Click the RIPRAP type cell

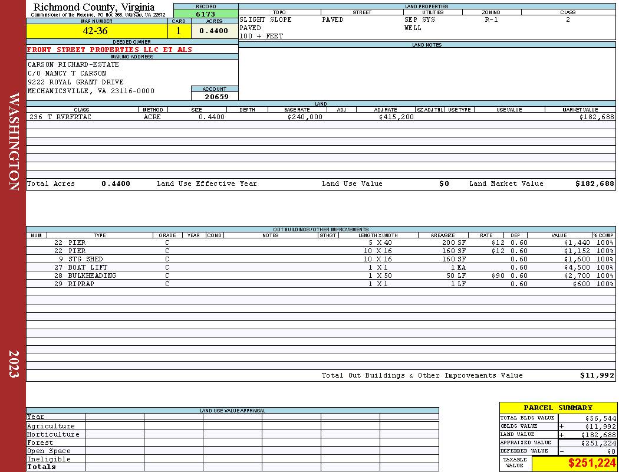[81, 284]
